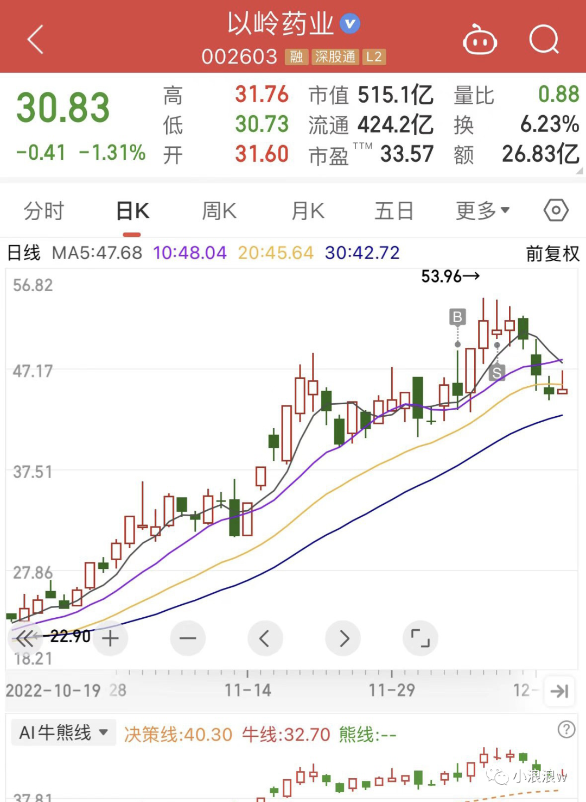Change 前复权 adjustment mode
This screenshot has height=802, width=586.
point(553,253)
